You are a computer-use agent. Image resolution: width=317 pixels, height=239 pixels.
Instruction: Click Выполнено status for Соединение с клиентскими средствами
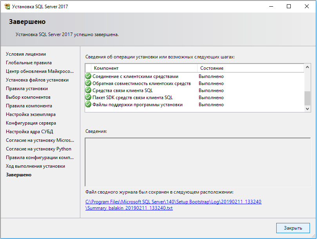point(211,76)
